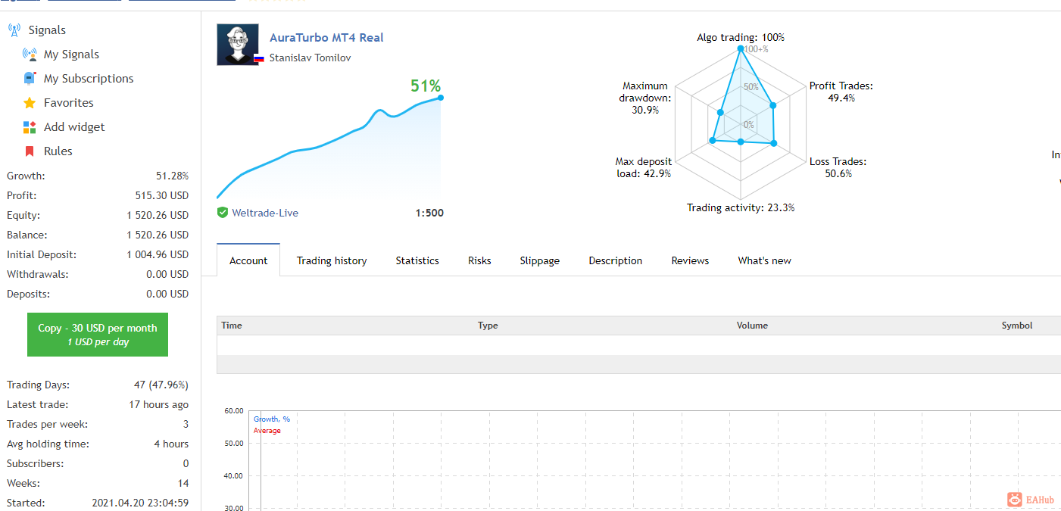Sort table by Symbol column header
The height and width of the screenshot is (511, 1061).
[1017, 326]
